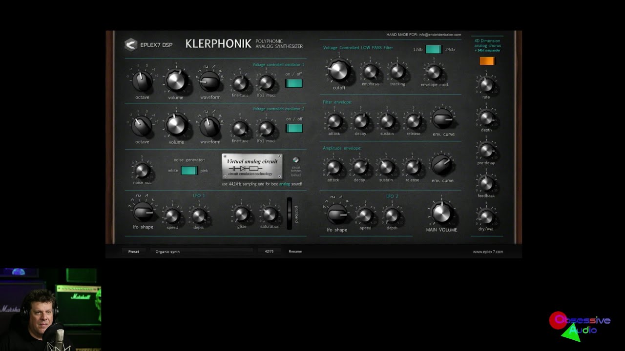Toggle oscillator 1 on/off switch
This screenshot has height=351, width=625.
(294, 83)
